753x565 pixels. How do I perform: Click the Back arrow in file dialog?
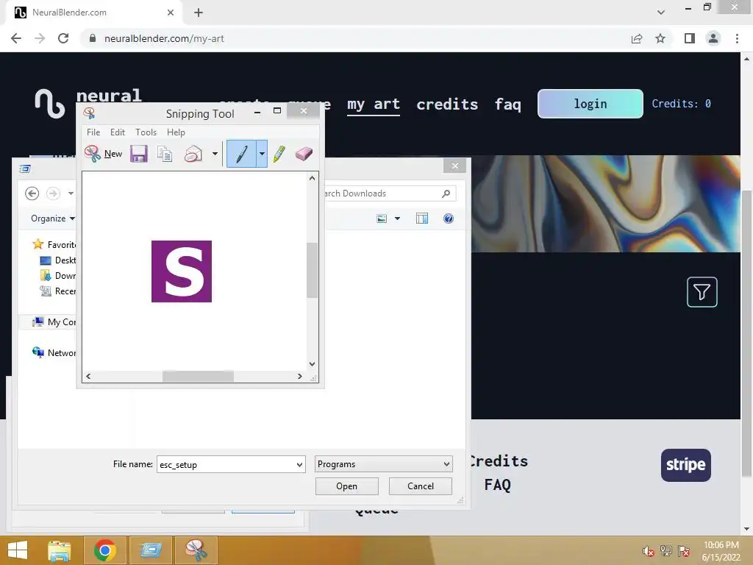[x=32, y=193]
